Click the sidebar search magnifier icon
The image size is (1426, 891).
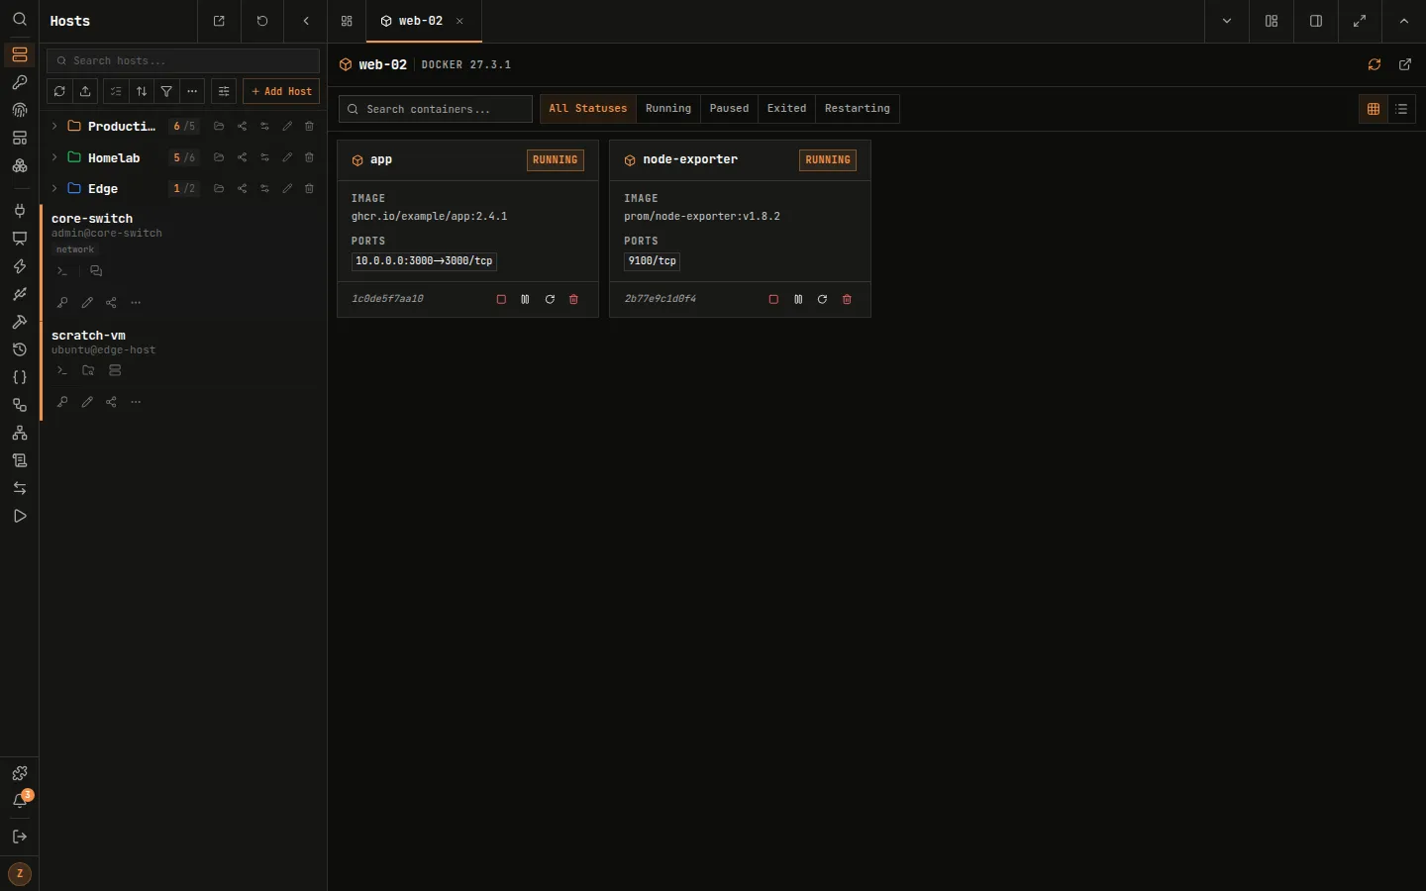[19, 20]
